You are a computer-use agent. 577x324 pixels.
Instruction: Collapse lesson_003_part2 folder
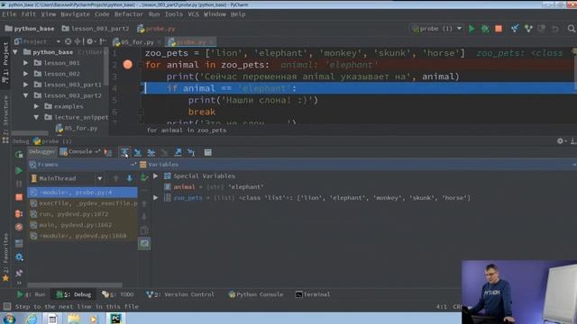pyautogui.click(x=26, y=95)
